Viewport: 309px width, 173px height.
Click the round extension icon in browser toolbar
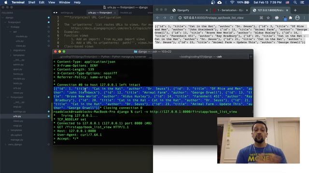277,18
